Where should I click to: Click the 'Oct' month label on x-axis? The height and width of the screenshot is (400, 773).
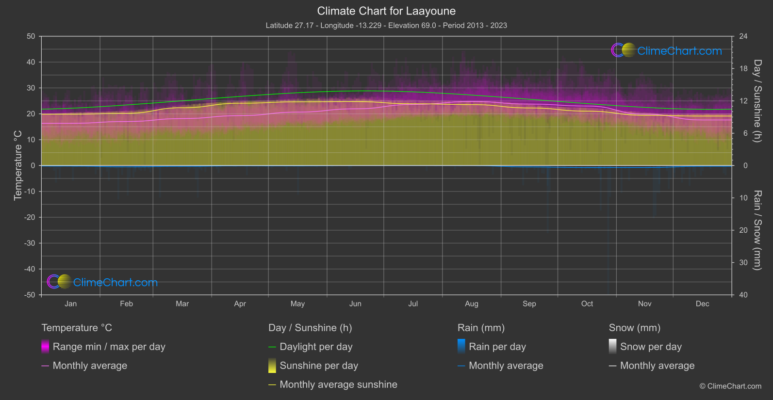587,304
